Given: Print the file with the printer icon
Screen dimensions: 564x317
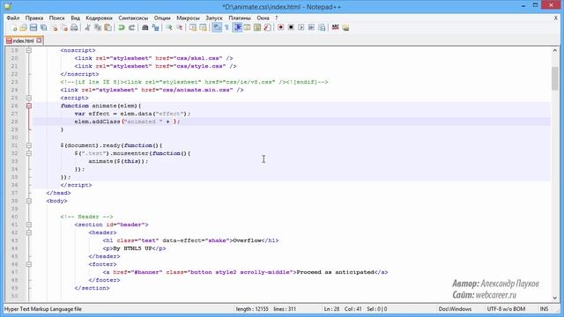Looking at the screenshot, I should click(74, 27).
